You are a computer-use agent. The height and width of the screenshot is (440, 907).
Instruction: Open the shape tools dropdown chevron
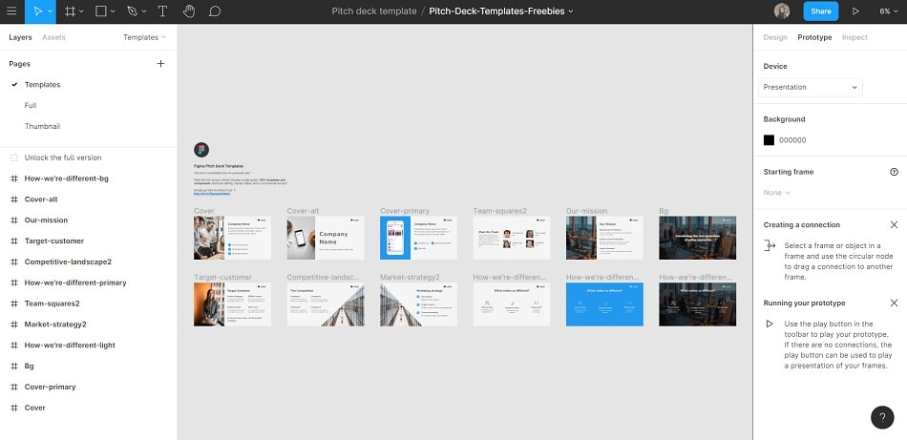tap(113, 11)
